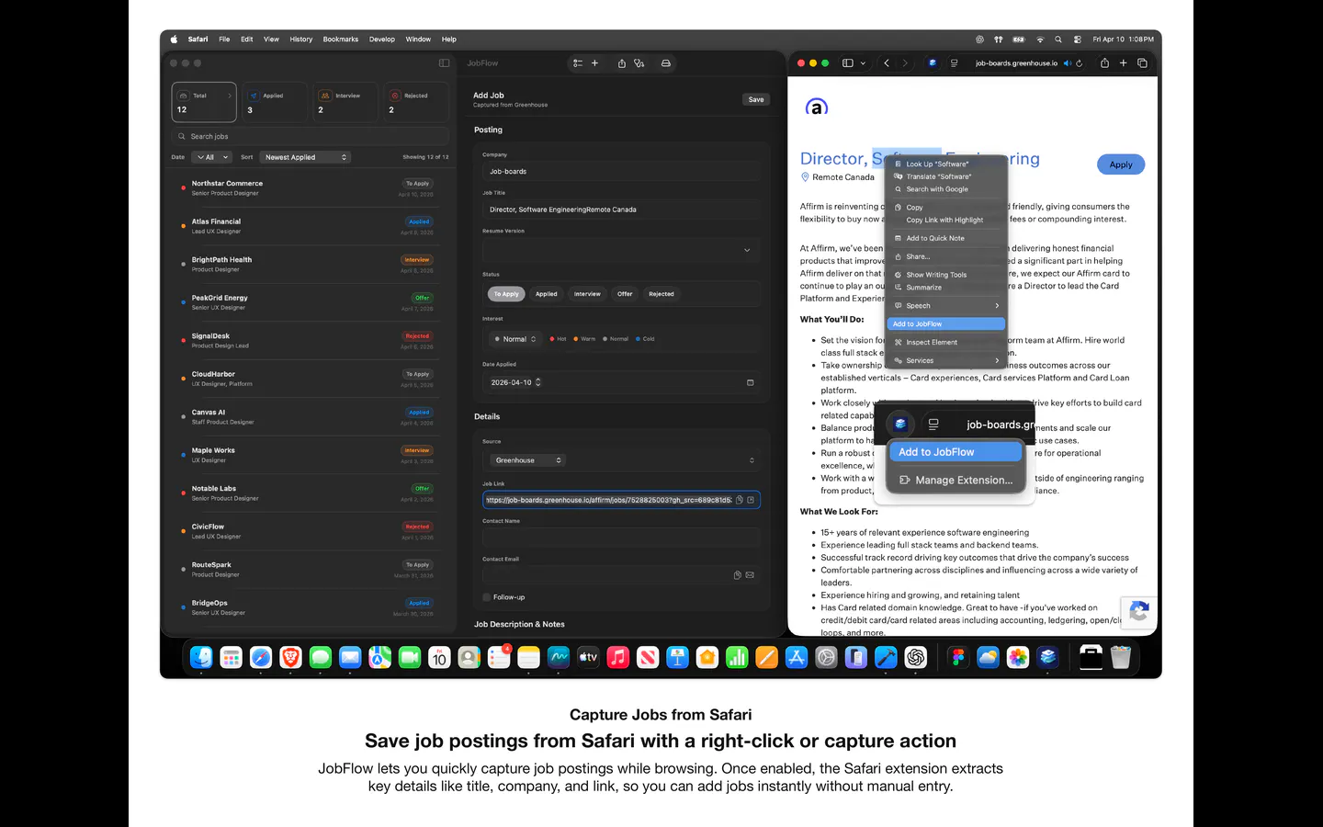Open the Music app in the Dock
This screenshot has height=827, width=1323.
tap(618, 657)
